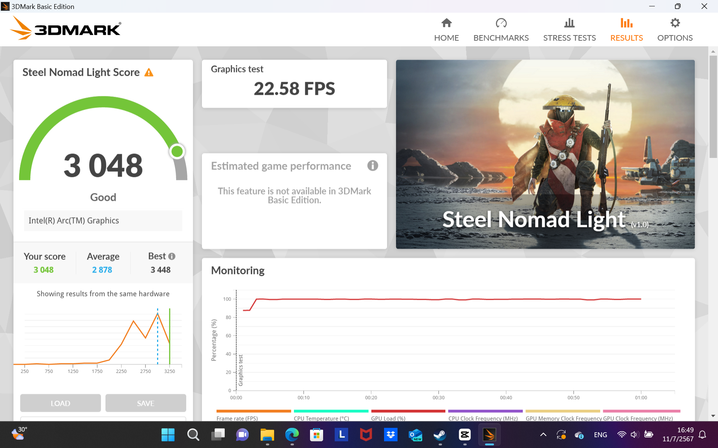Expand the system tray hidden icons chevron
Image resolution: width=718 pixels, height=448 pixels.
(x=543, y=435)
